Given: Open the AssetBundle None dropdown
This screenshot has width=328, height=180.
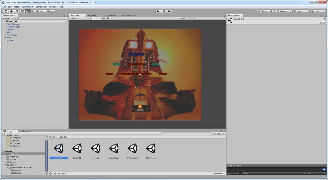Looking at the screenshot, I should tap(274, 173).
